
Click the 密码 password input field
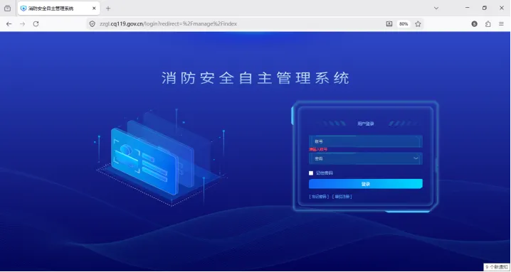(x=366, y=158)
